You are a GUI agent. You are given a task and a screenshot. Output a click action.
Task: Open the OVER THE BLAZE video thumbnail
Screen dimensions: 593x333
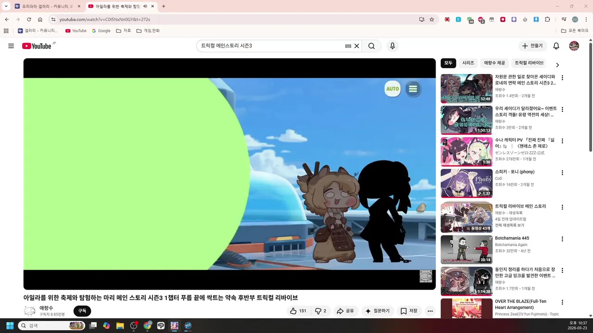tap(467, 308)
